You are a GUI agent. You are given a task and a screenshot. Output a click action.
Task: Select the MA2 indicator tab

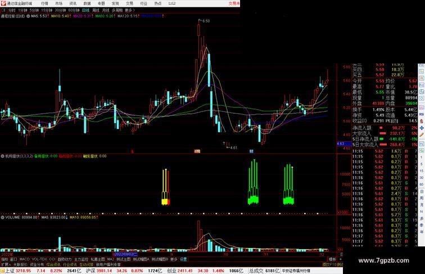[111, 259]
